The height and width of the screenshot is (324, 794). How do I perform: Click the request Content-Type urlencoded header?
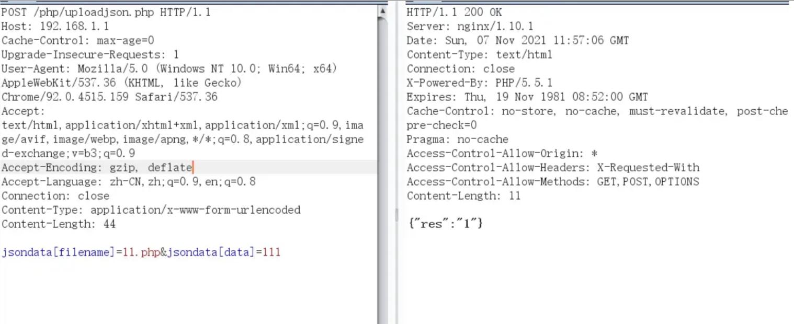tap(151, 210)
